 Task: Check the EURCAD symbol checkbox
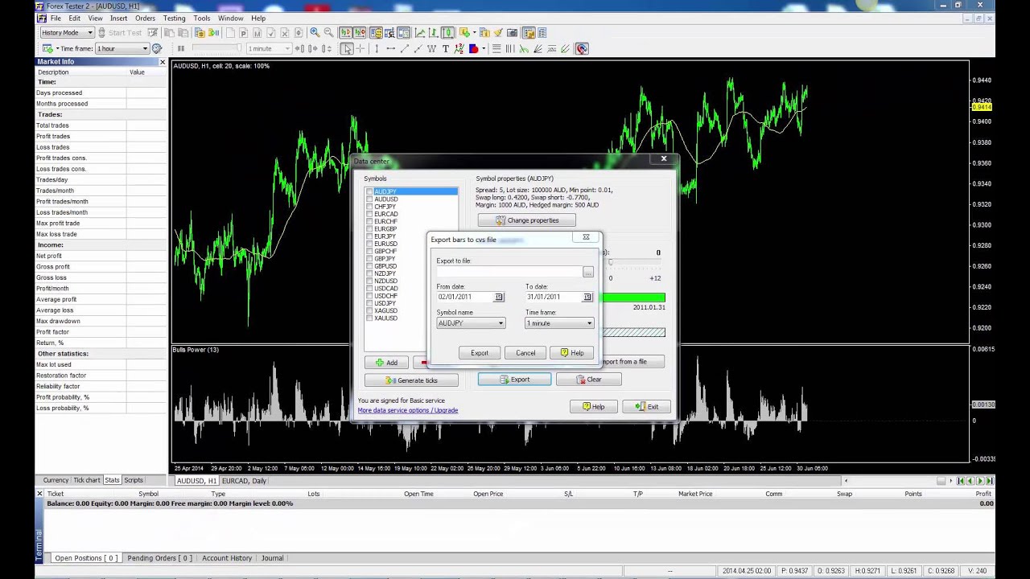click(x=369, y=214)
